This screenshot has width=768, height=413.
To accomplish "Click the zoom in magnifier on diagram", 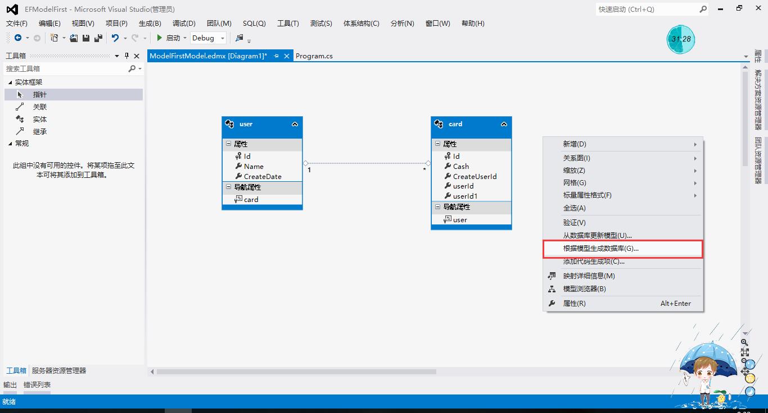I will coord(744,342).
